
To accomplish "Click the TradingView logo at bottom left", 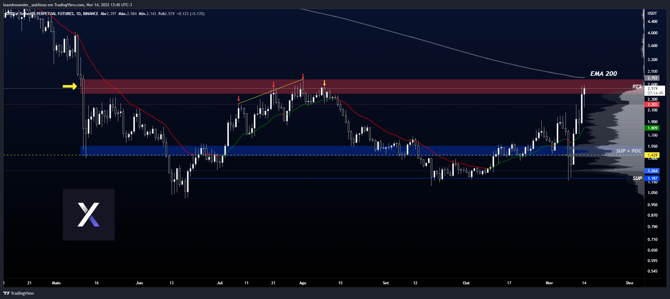I will coord(19,293).
